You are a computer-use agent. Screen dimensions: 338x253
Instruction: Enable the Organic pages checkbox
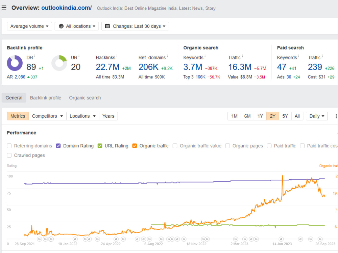(227, 146)
